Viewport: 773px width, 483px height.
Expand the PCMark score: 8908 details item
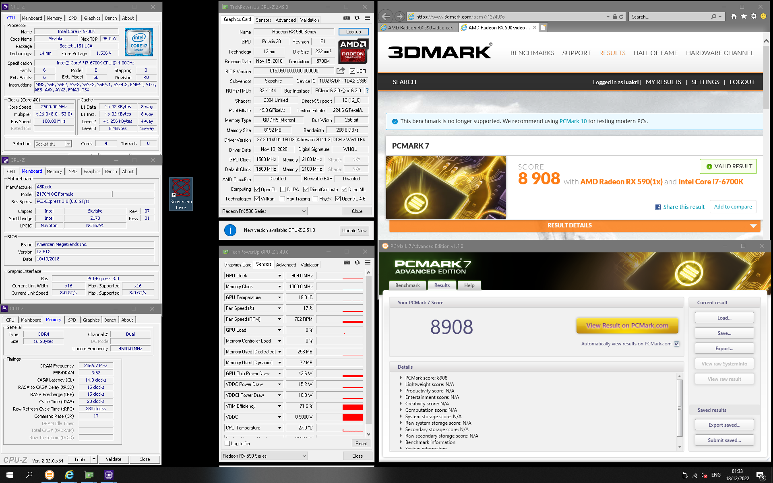tap(401, 378)
